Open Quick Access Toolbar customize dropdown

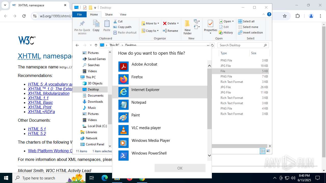(95, 8)
